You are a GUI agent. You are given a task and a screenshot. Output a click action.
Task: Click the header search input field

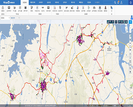tap(108, 2)
